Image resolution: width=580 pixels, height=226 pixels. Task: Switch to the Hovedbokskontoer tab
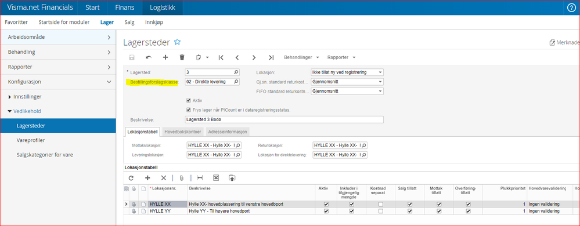(183, 132)
